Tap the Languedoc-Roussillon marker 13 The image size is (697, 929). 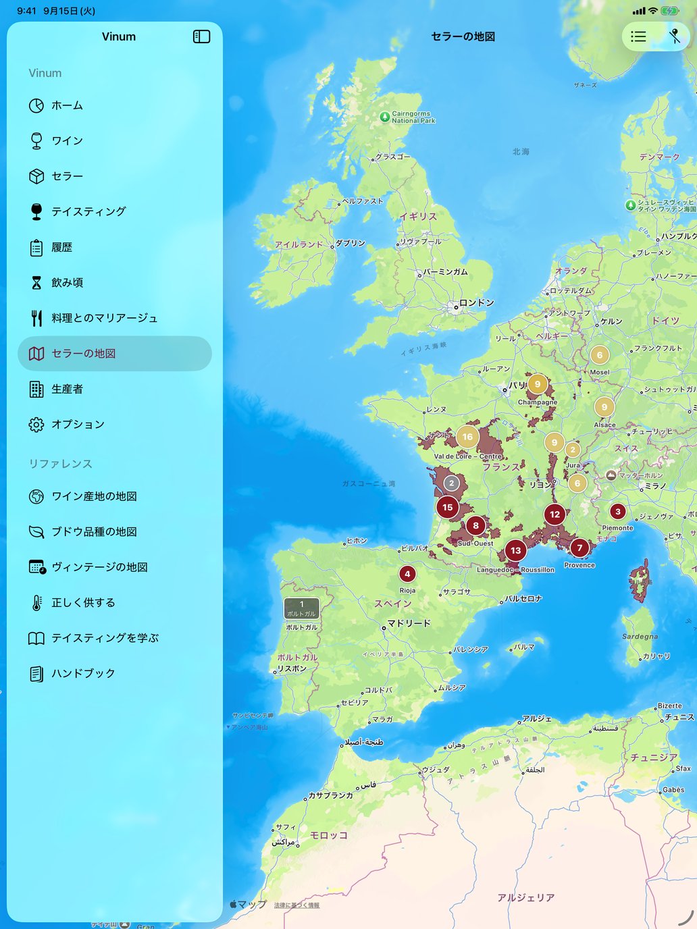[515, 550]
